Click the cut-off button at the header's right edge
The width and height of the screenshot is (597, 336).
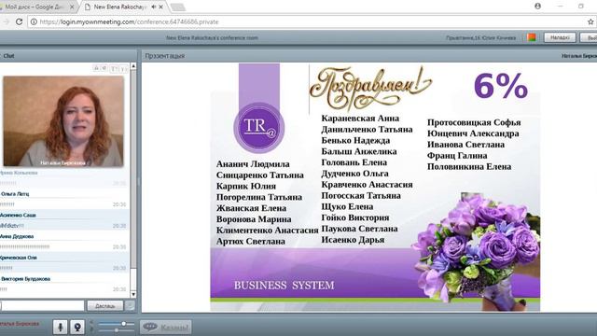pyautogui.click(x=589, y=37)
